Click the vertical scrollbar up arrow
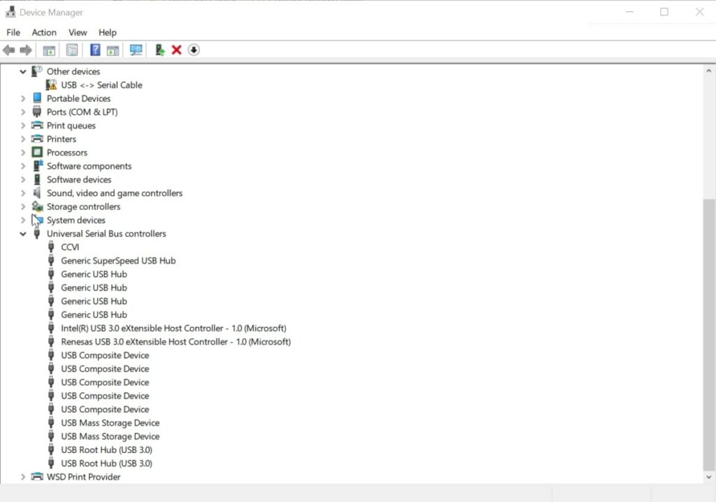This screenshot has width=716, height=502. point(709,71)
